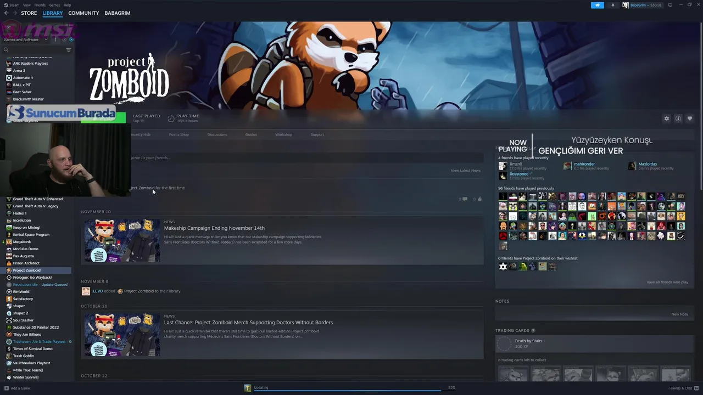Click View all friends who play

coord(667,282)
